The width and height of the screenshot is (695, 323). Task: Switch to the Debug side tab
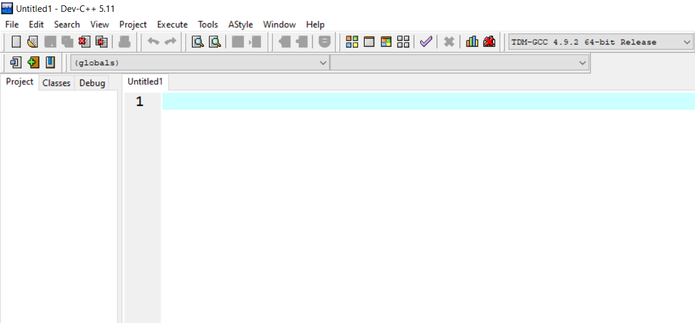tap(92, 83)
